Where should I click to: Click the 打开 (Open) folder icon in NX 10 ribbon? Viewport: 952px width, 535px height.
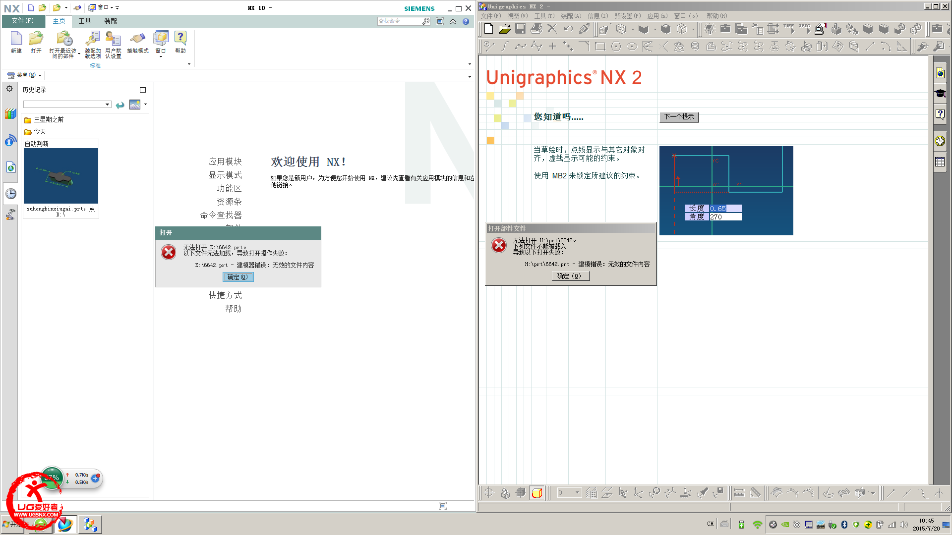[x=36, y=39]
